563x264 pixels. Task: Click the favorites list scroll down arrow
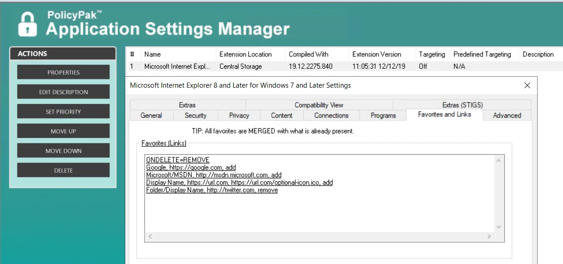499,227
